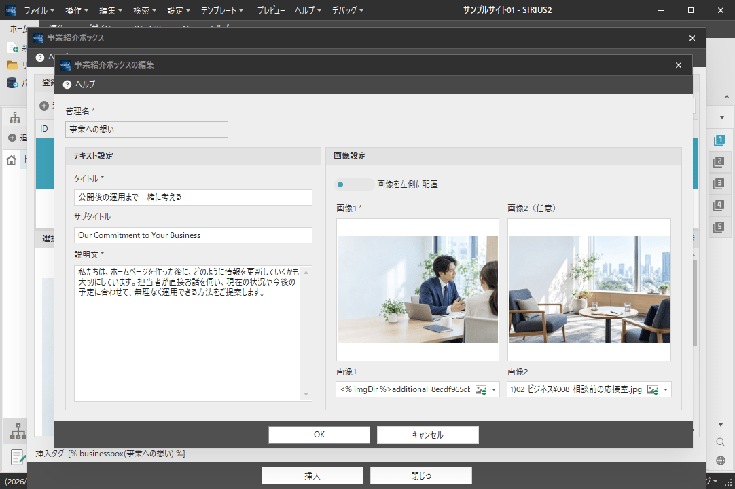Open ヘルプ menu in main menu bar

[308, 10]
